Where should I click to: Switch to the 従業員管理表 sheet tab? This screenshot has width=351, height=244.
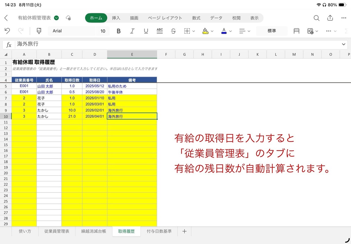[x=57, y=231]
